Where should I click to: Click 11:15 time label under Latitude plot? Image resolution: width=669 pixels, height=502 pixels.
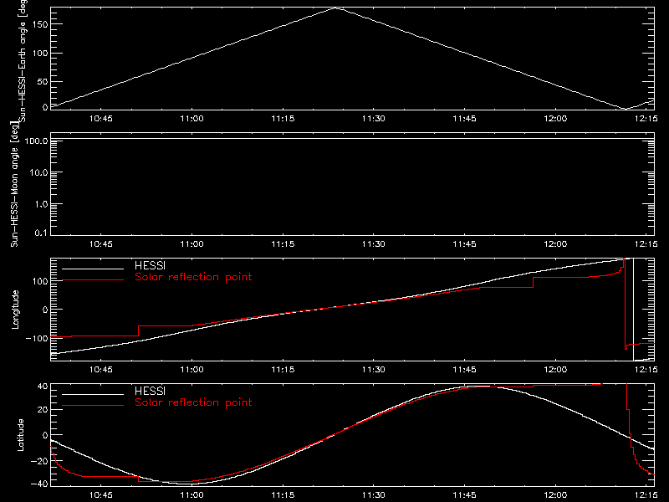point(283,495)
